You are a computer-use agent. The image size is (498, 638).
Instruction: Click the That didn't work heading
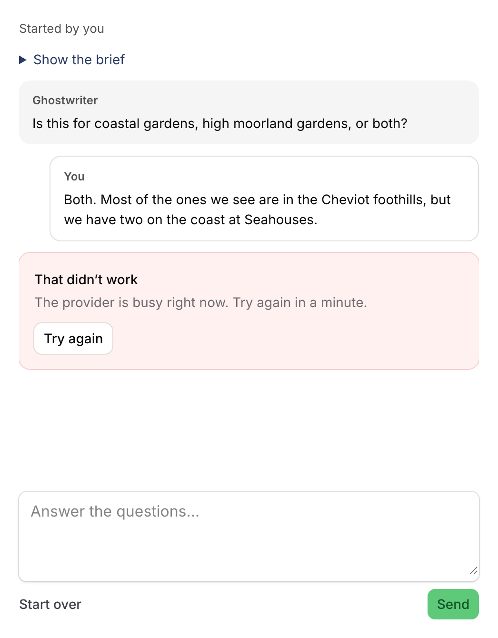tap(86, 279)
